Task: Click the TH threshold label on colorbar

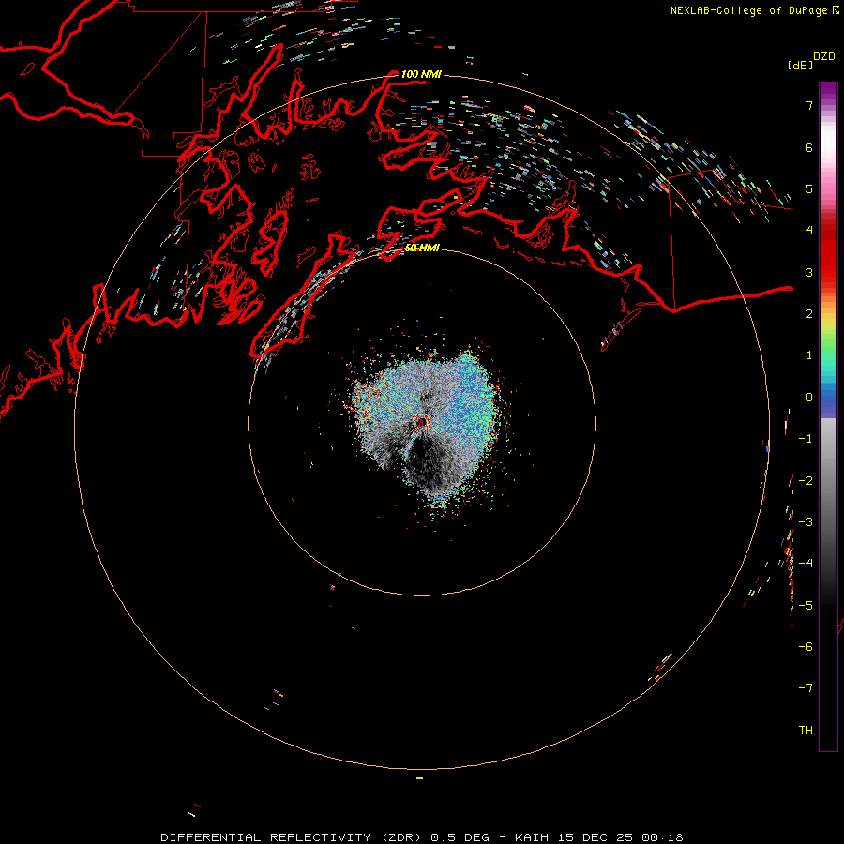Action: [806, 731]
